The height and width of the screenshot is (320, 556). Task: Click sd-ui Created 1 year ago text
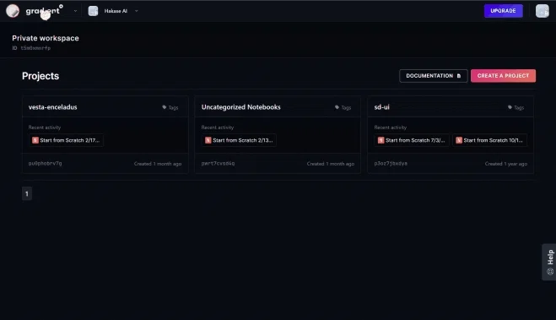pos(506,164)
